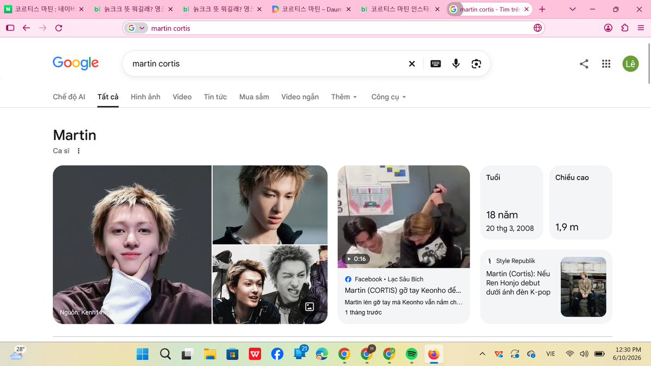Viewport: 651px width, 366px height.
Task: Launch Spotify from the taskbar
Action: 411,355
